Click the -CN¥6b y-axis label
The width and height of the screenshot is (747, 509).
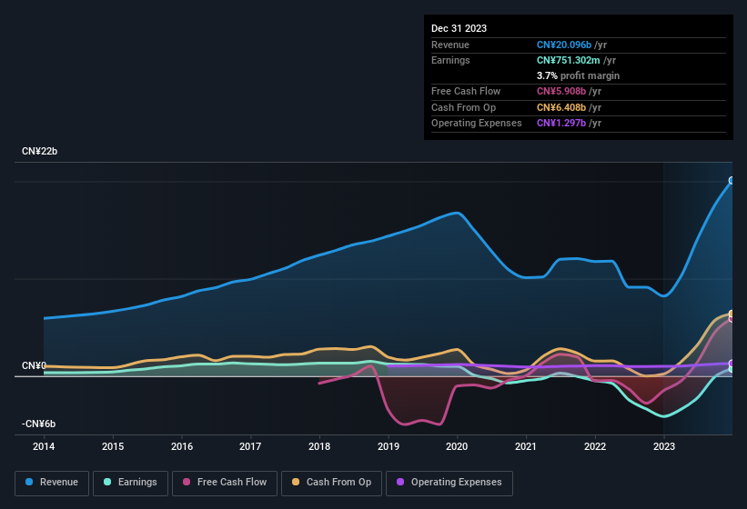coord(38,424)
